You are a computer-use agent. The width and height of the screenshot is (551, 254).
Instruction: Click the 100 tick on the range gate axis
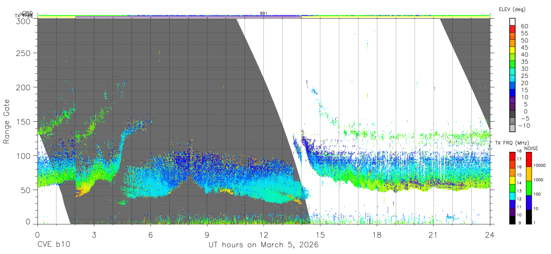tap(24, 155)
